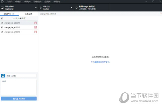Open the 帮助(H) menu

(57, 2)
